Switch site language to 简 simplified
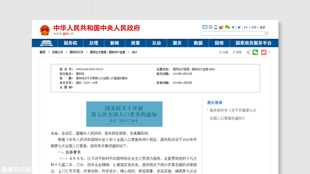Image resolution: width=310 pixels, height=174 pixels. point(233,27)
